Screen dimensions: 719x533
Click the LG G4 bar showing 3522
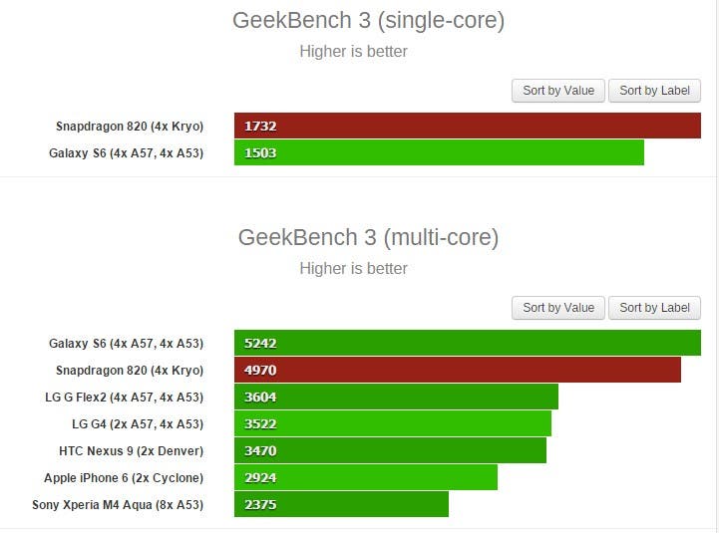point(392,423)
